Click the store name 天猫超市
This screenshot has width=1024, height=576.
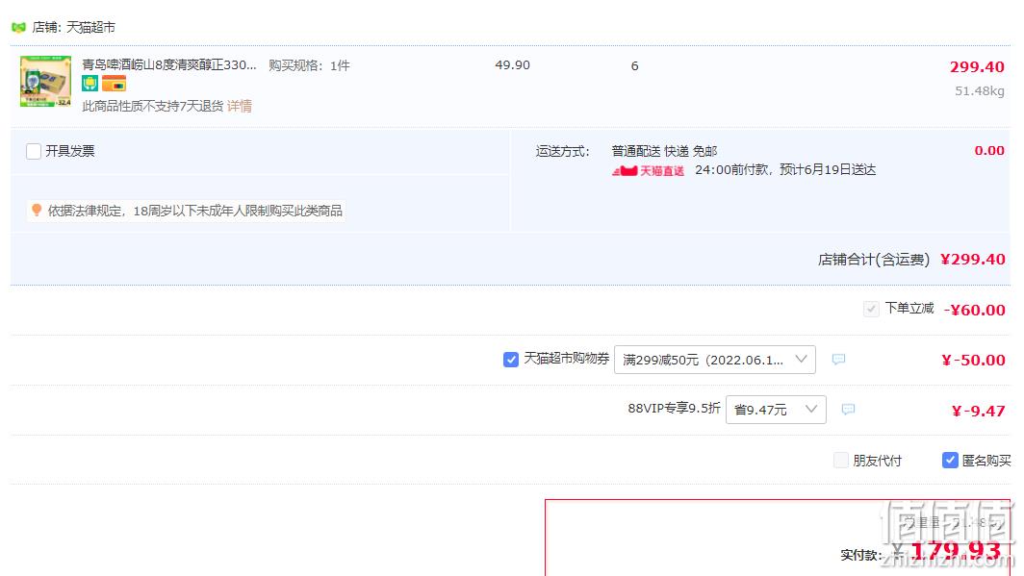pos(90,27)
